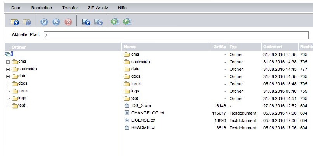313x156 pixels.
Task: Sort file list by Name column header
Action: tap(130, 47)
